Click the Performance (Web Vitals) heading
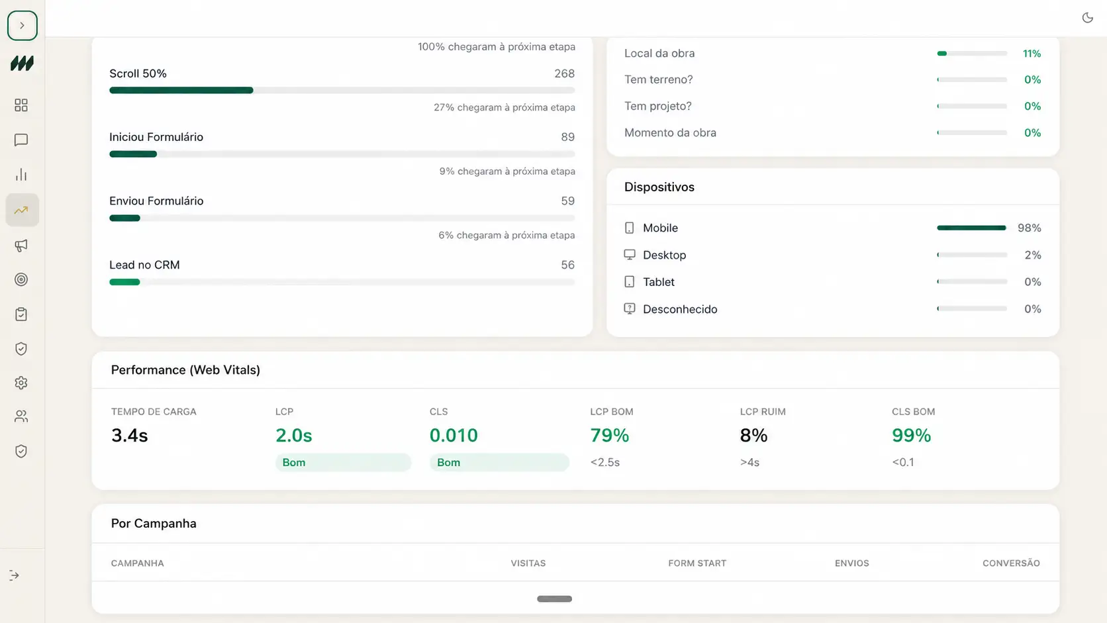The height and width of the screenshot is (623, 1107). [x=185, y=370]
